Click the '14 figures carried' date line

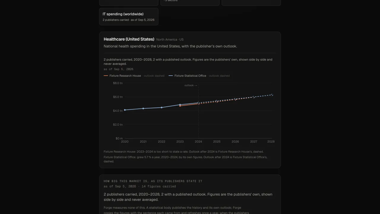pyautogui.click(x=140, y=186)
